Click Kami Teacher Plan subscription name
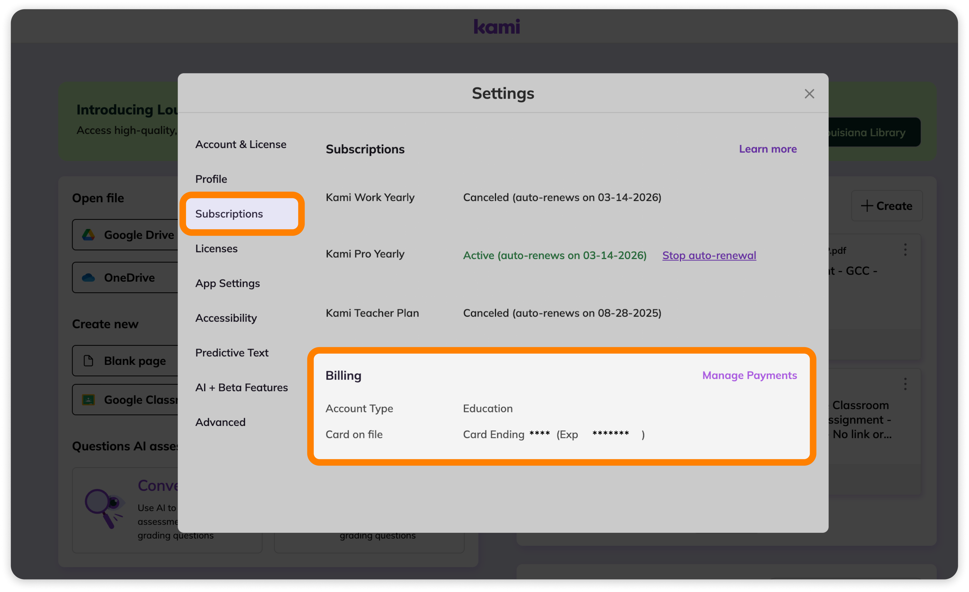 372,313
